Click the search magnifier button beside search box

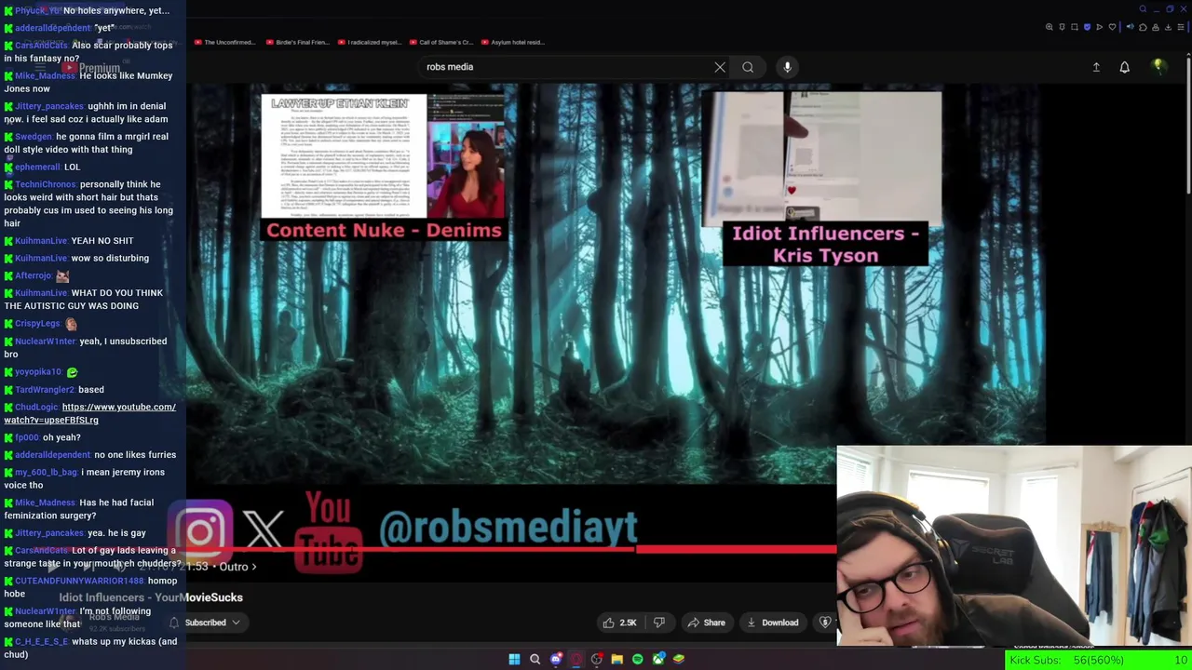[748, 67]
